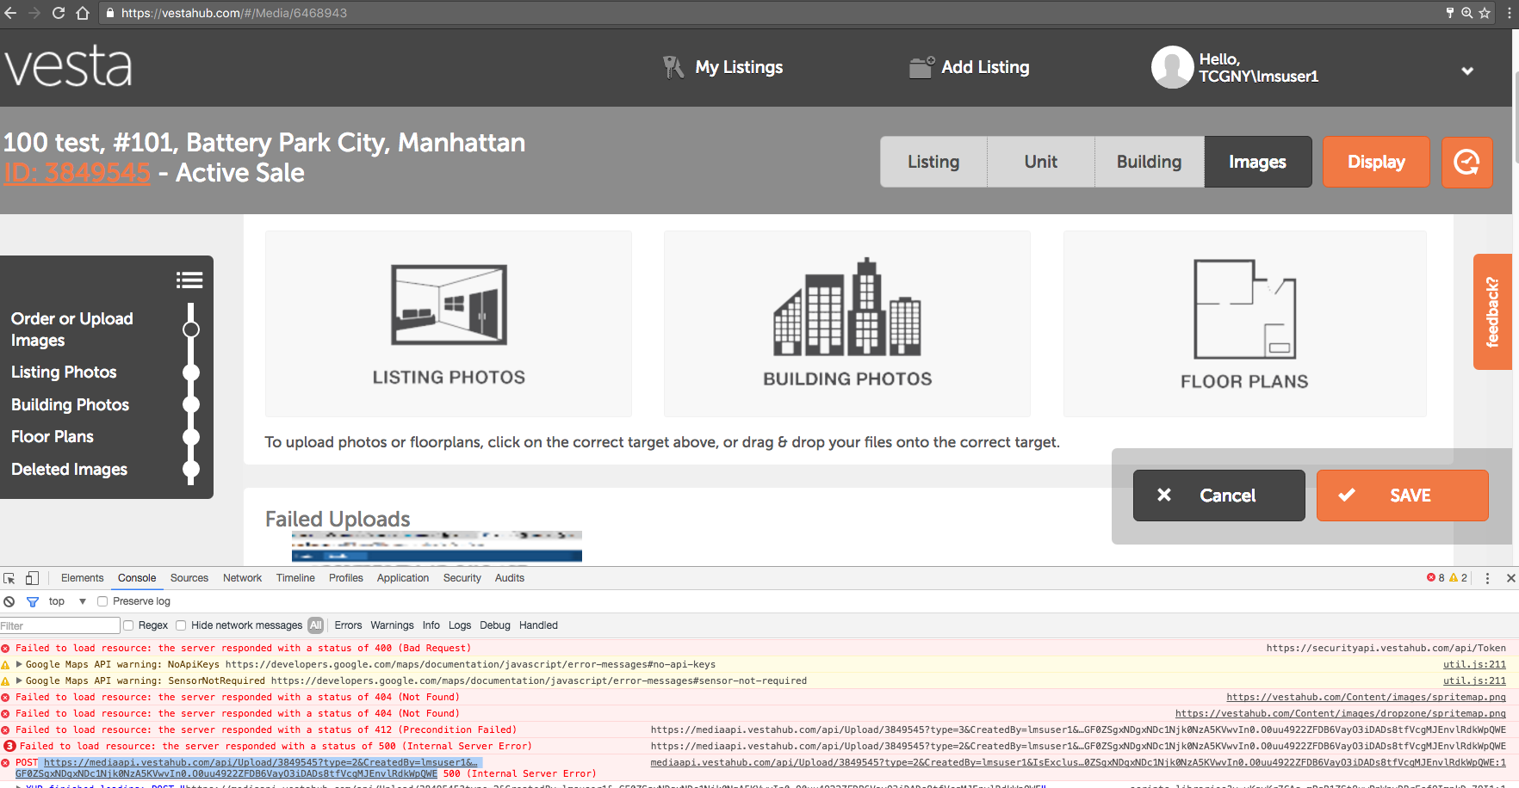Click the console Filter input field
Image resolution: width=1519 pixels, height=788 pixels.
[x=59, y=625]
